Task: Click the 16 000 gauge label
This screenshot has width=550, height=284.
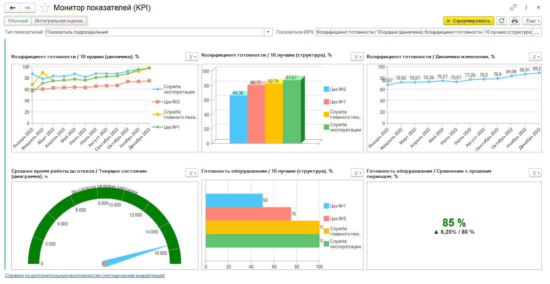Action: click(161, 253)
